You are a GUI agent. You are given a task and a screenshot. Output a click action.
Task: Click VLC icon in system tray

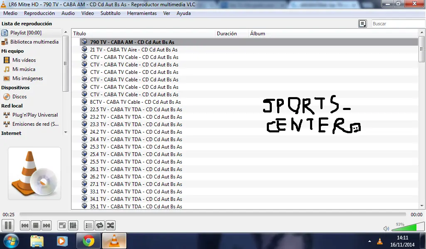(x=380, y=241)
